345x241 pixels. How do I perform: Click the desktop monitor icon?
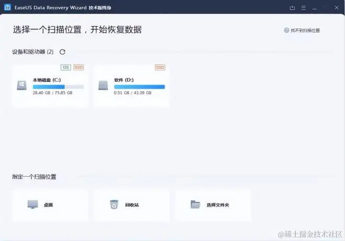pyautogui.click(x=33, y=204)
